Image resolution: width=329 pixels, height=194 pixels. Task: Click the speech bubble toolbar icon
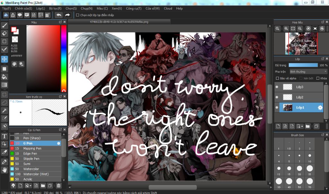[x=20, y=15]
